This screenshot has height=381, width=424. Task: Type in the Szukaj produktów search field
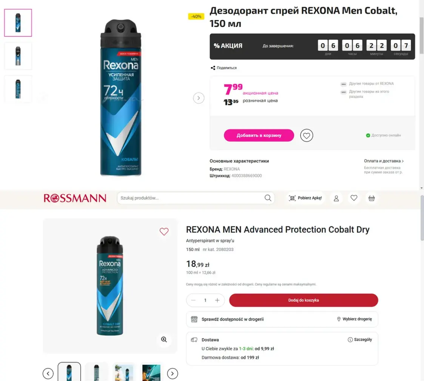point(191,198)
